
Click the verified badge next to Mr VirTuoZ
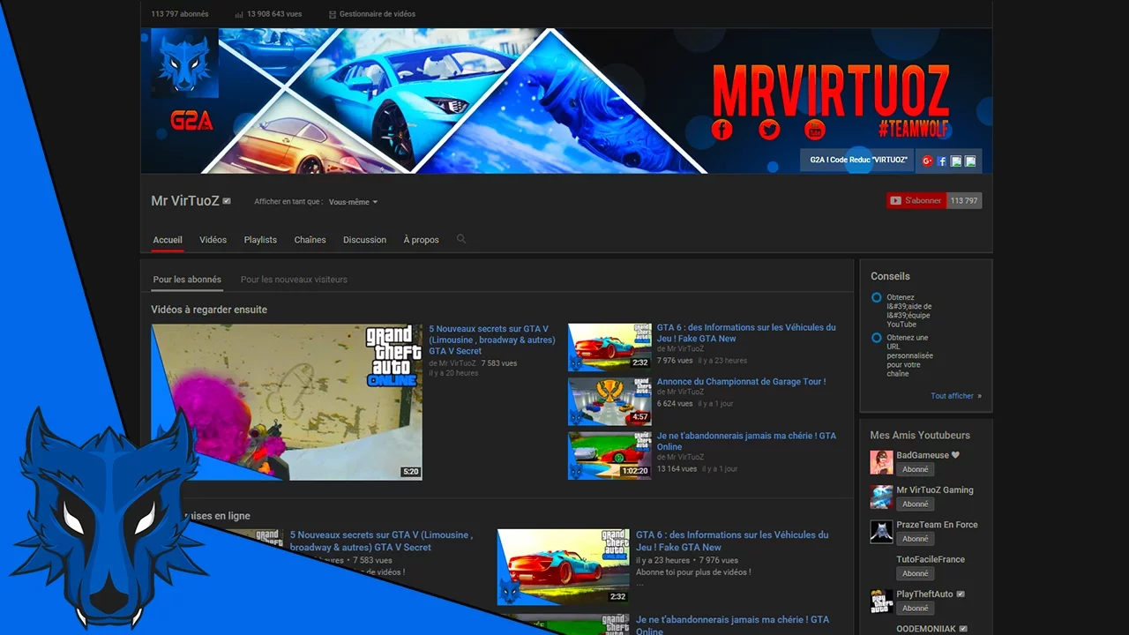(227, 201)
